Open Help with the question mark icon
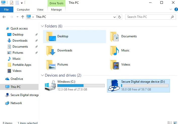The height and width of the screenshot is (124, 178). (176, 9)
